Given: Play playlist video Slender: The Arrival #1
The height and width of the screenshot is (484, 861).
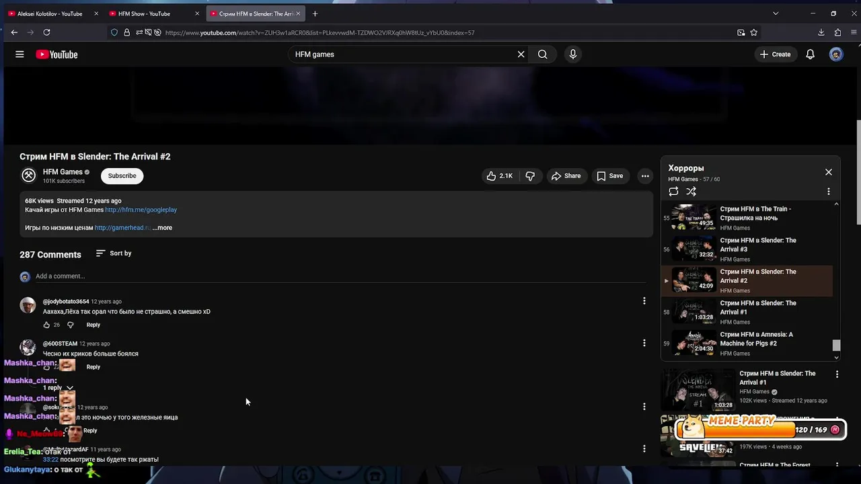Looking at the screenshot, I should click(747, 312).
